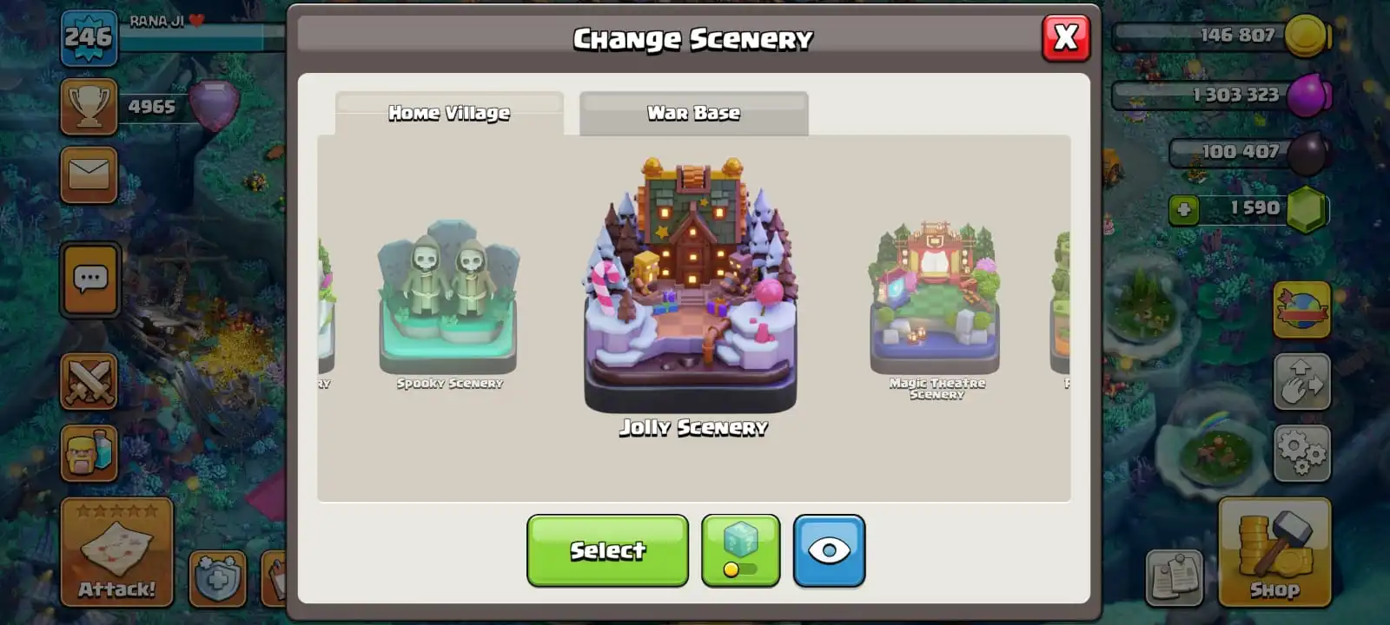1390x625 pixels.
Task: Preview scenery with the eye button
Action: 829,551
